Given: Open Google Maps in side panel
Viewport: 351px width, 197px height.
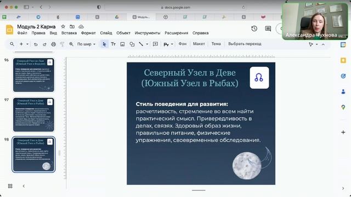Looking at the screenshot, I should (x=343, y=107).
